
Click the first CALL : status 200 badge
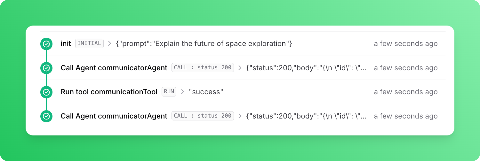pos(203,68)
